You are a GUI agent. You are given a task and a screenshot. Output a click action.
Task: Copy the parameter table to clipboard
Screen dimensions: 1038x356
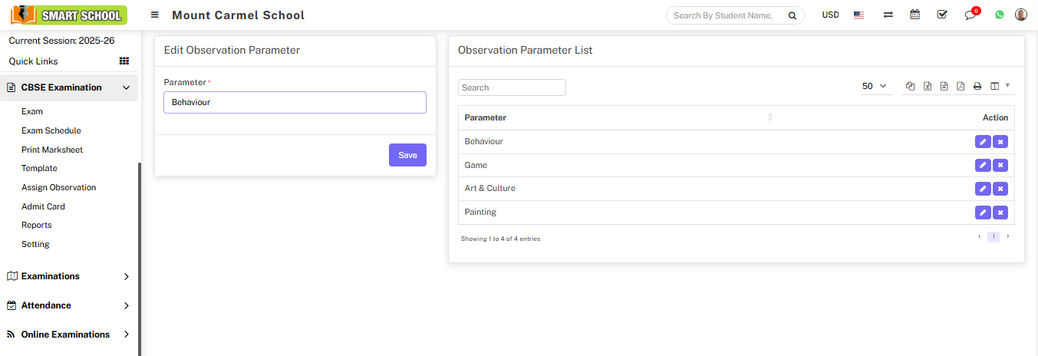(911, 87)
